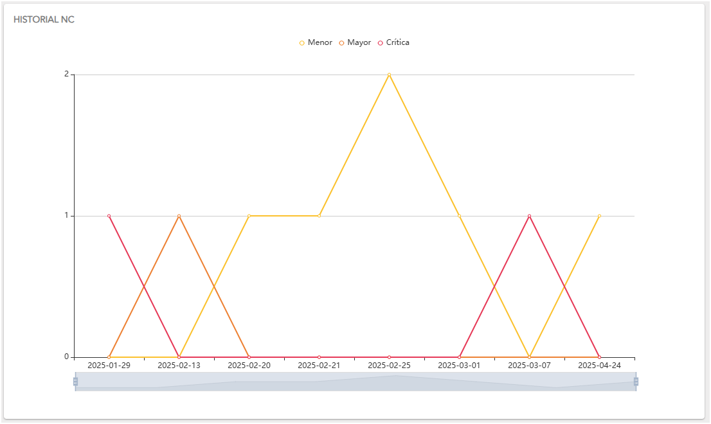
Task: Select the Crítica peak point on 2025-03-07
Action: 529,216
